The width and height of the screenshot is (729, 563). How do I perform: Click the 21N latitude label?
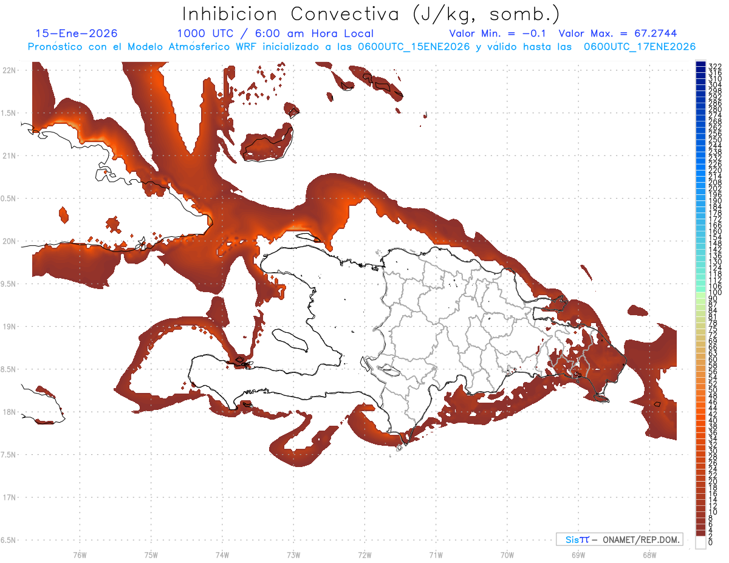tap(10, 156)
